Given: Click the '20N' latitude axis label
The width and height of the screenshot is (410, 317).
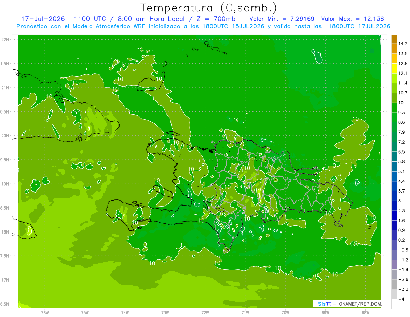Looking at the screenshot, I should pyautogui.click(x=5, y=136).
